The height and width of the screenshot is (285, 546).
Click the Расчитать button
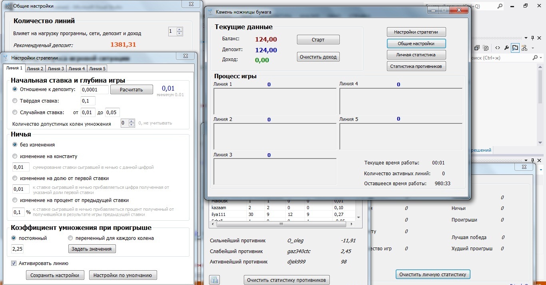[132, 90]
